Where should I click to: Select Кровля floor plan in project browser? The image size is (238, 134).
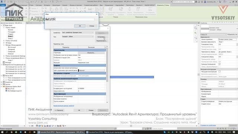(10, 30)
